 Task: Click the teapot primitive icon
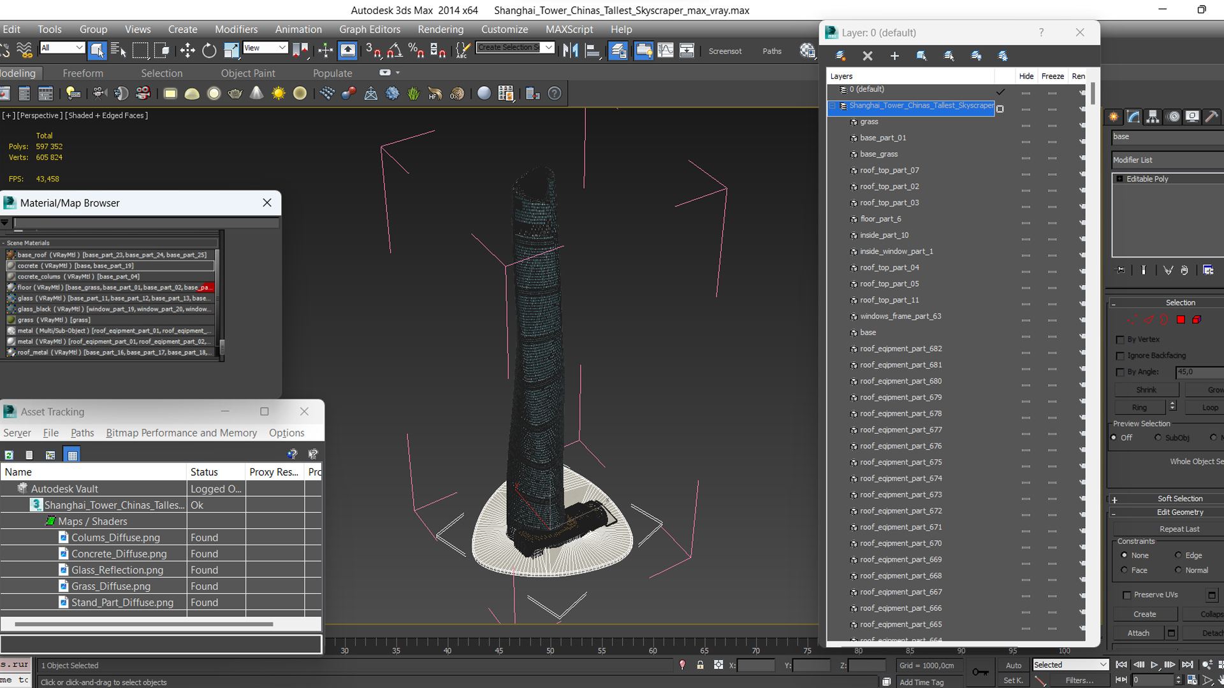click(x=235, y=94)
